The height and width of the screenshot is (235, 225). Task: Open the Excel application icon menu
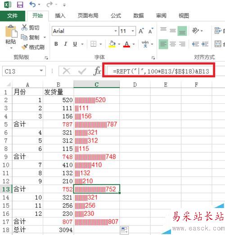pyautogui.click(x=8, y=4)
